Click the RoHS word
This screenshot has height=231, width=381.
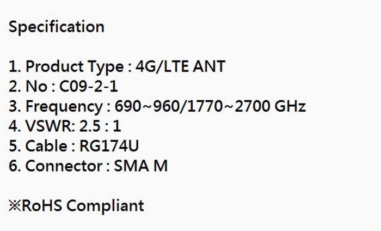pos(41,206)
